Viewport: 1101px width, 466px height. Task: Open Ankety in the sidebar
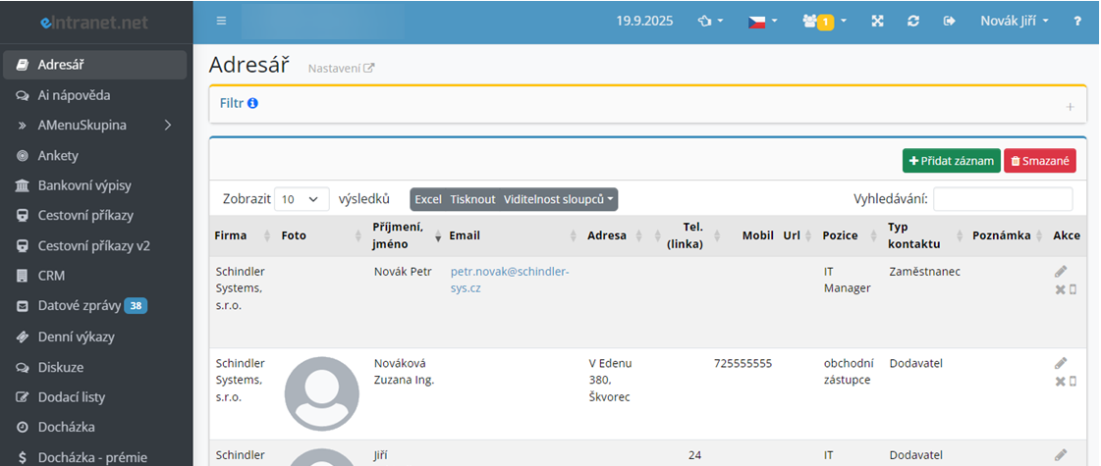click(95, 155)
